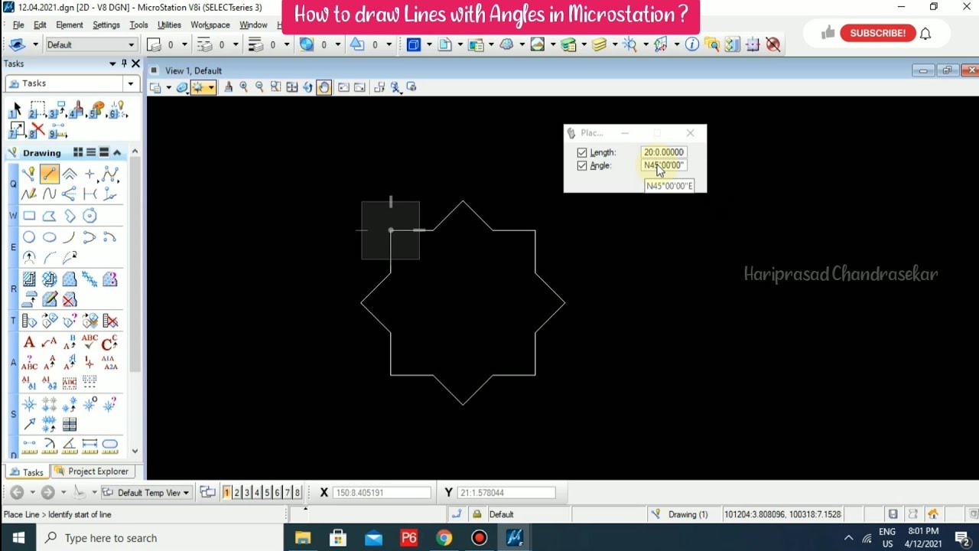Select the Element Selection arrow tool
This screenshot has height=551, width=979.
(x=17, y=111)
